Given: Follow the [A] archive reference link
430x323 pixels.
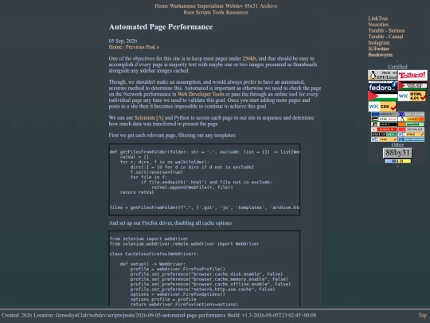Looking at the screenshot, I should tap(160, 118).
